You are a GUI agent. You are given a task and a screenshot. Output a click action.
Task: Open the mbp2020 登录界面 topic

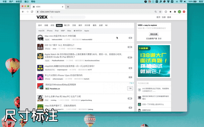tap(70, 66)
